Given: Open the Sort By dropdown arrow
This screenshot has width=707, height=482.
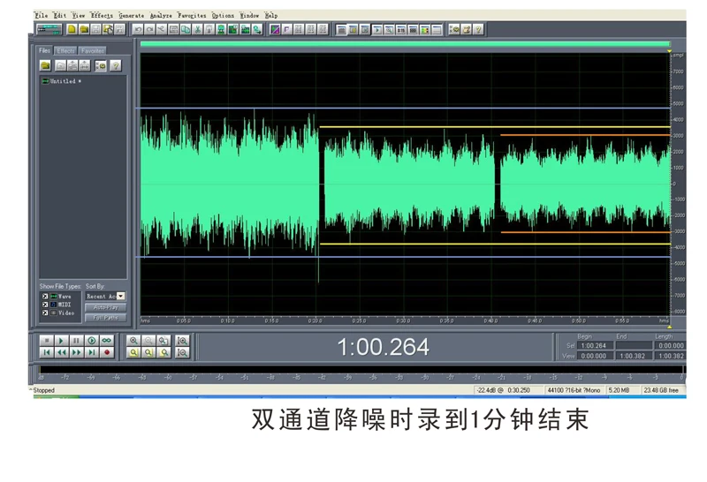Looking at the screenshot, I should [x=121, y=296].
